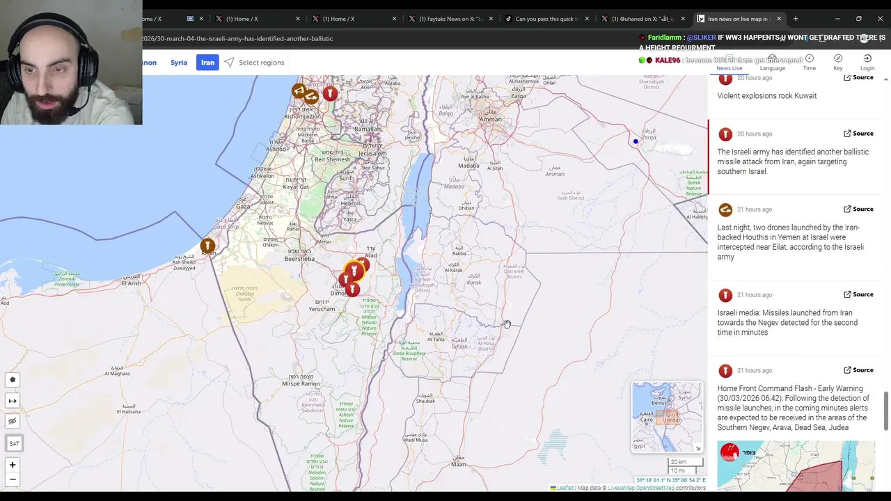Zoom in the map with plus button
Screen dimensions: 891x501
point(13,465)
